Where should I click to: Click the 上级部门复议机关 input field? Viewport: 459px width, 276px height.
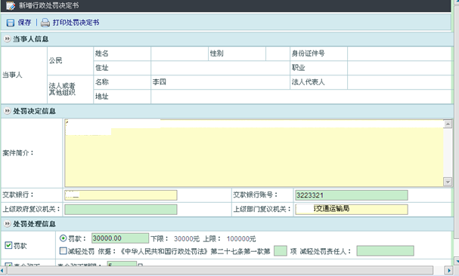(x=352, y=210)
